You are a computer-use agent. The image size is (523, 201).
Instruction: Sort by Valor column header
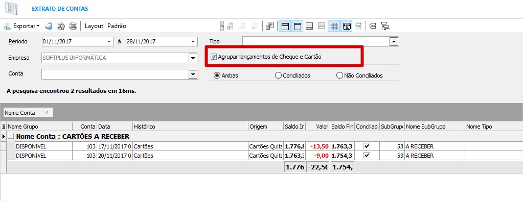click(318, 127)
